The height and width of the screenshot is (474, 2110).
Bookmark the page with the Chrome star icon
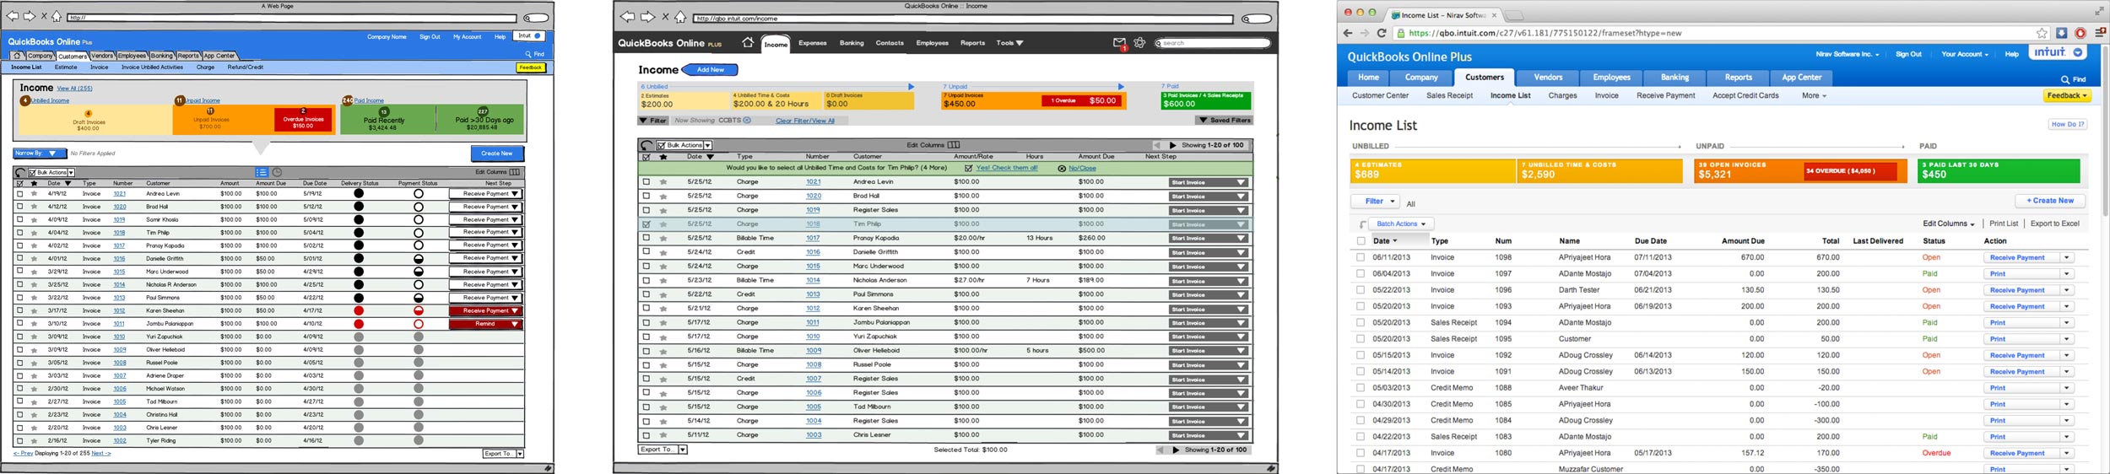pos(2042,33)
